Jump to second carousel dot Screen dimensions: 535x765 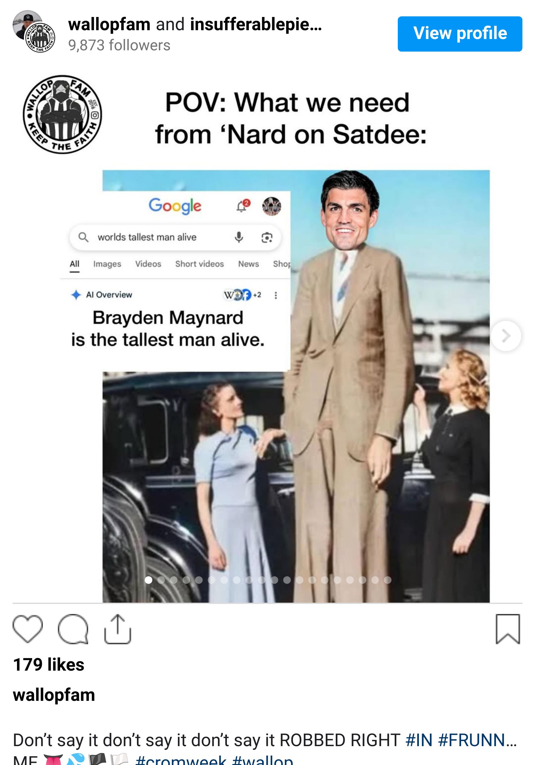(161, 580)
